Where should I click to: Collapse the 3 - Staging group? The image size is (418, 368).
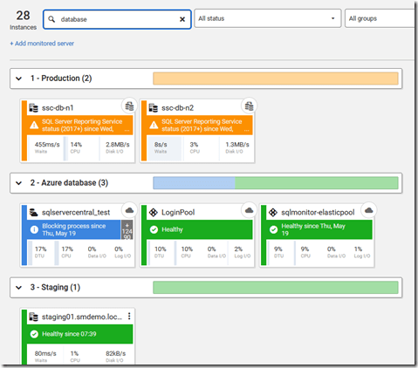(19, 288)
